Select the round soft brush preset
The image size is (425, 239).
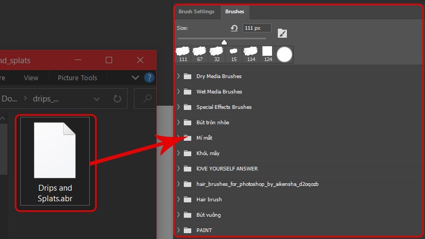[284, 55]
